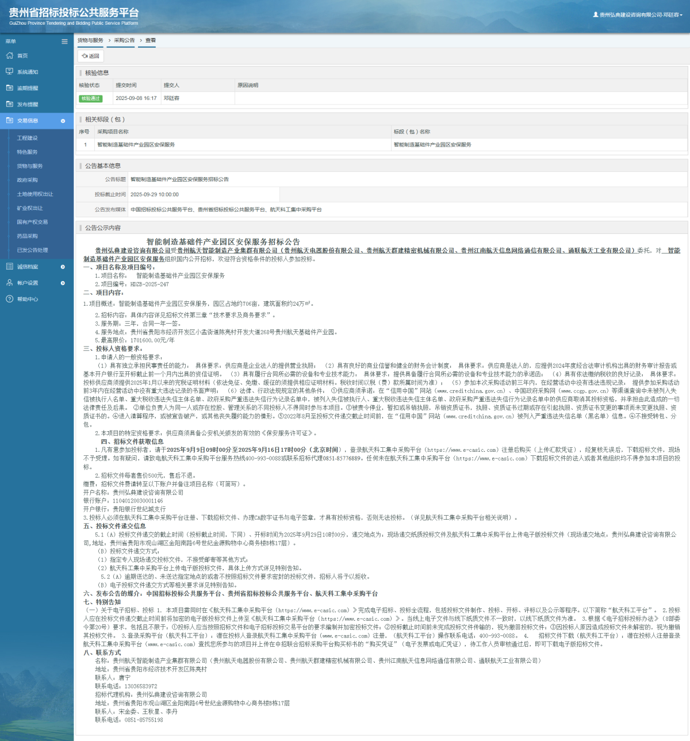Open 已发公告处理 submenu item

pyautogui.click(x=32, y=250)
